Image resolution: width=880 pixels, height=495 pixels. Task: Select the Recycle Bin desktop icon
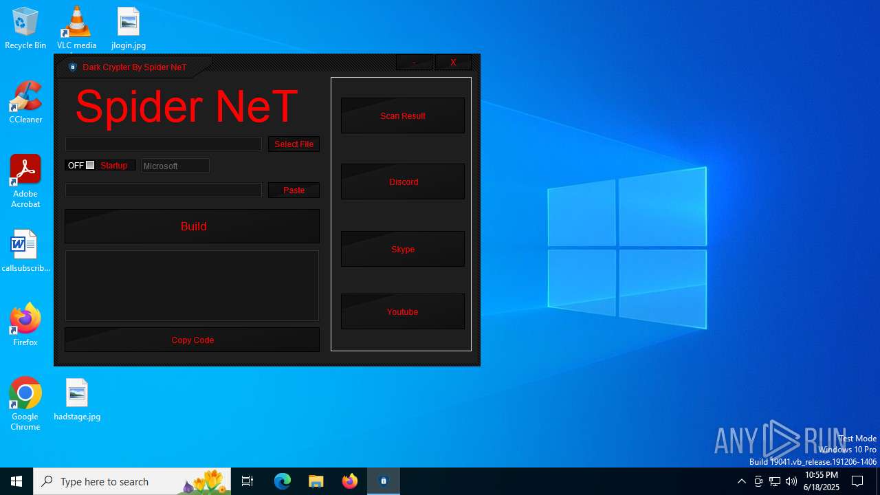25,29
